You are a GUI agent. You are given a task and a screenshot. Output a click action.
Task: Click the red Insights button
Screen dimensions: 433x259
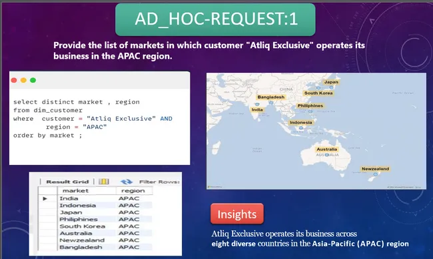pyautogui.click(x=237, y=214)
